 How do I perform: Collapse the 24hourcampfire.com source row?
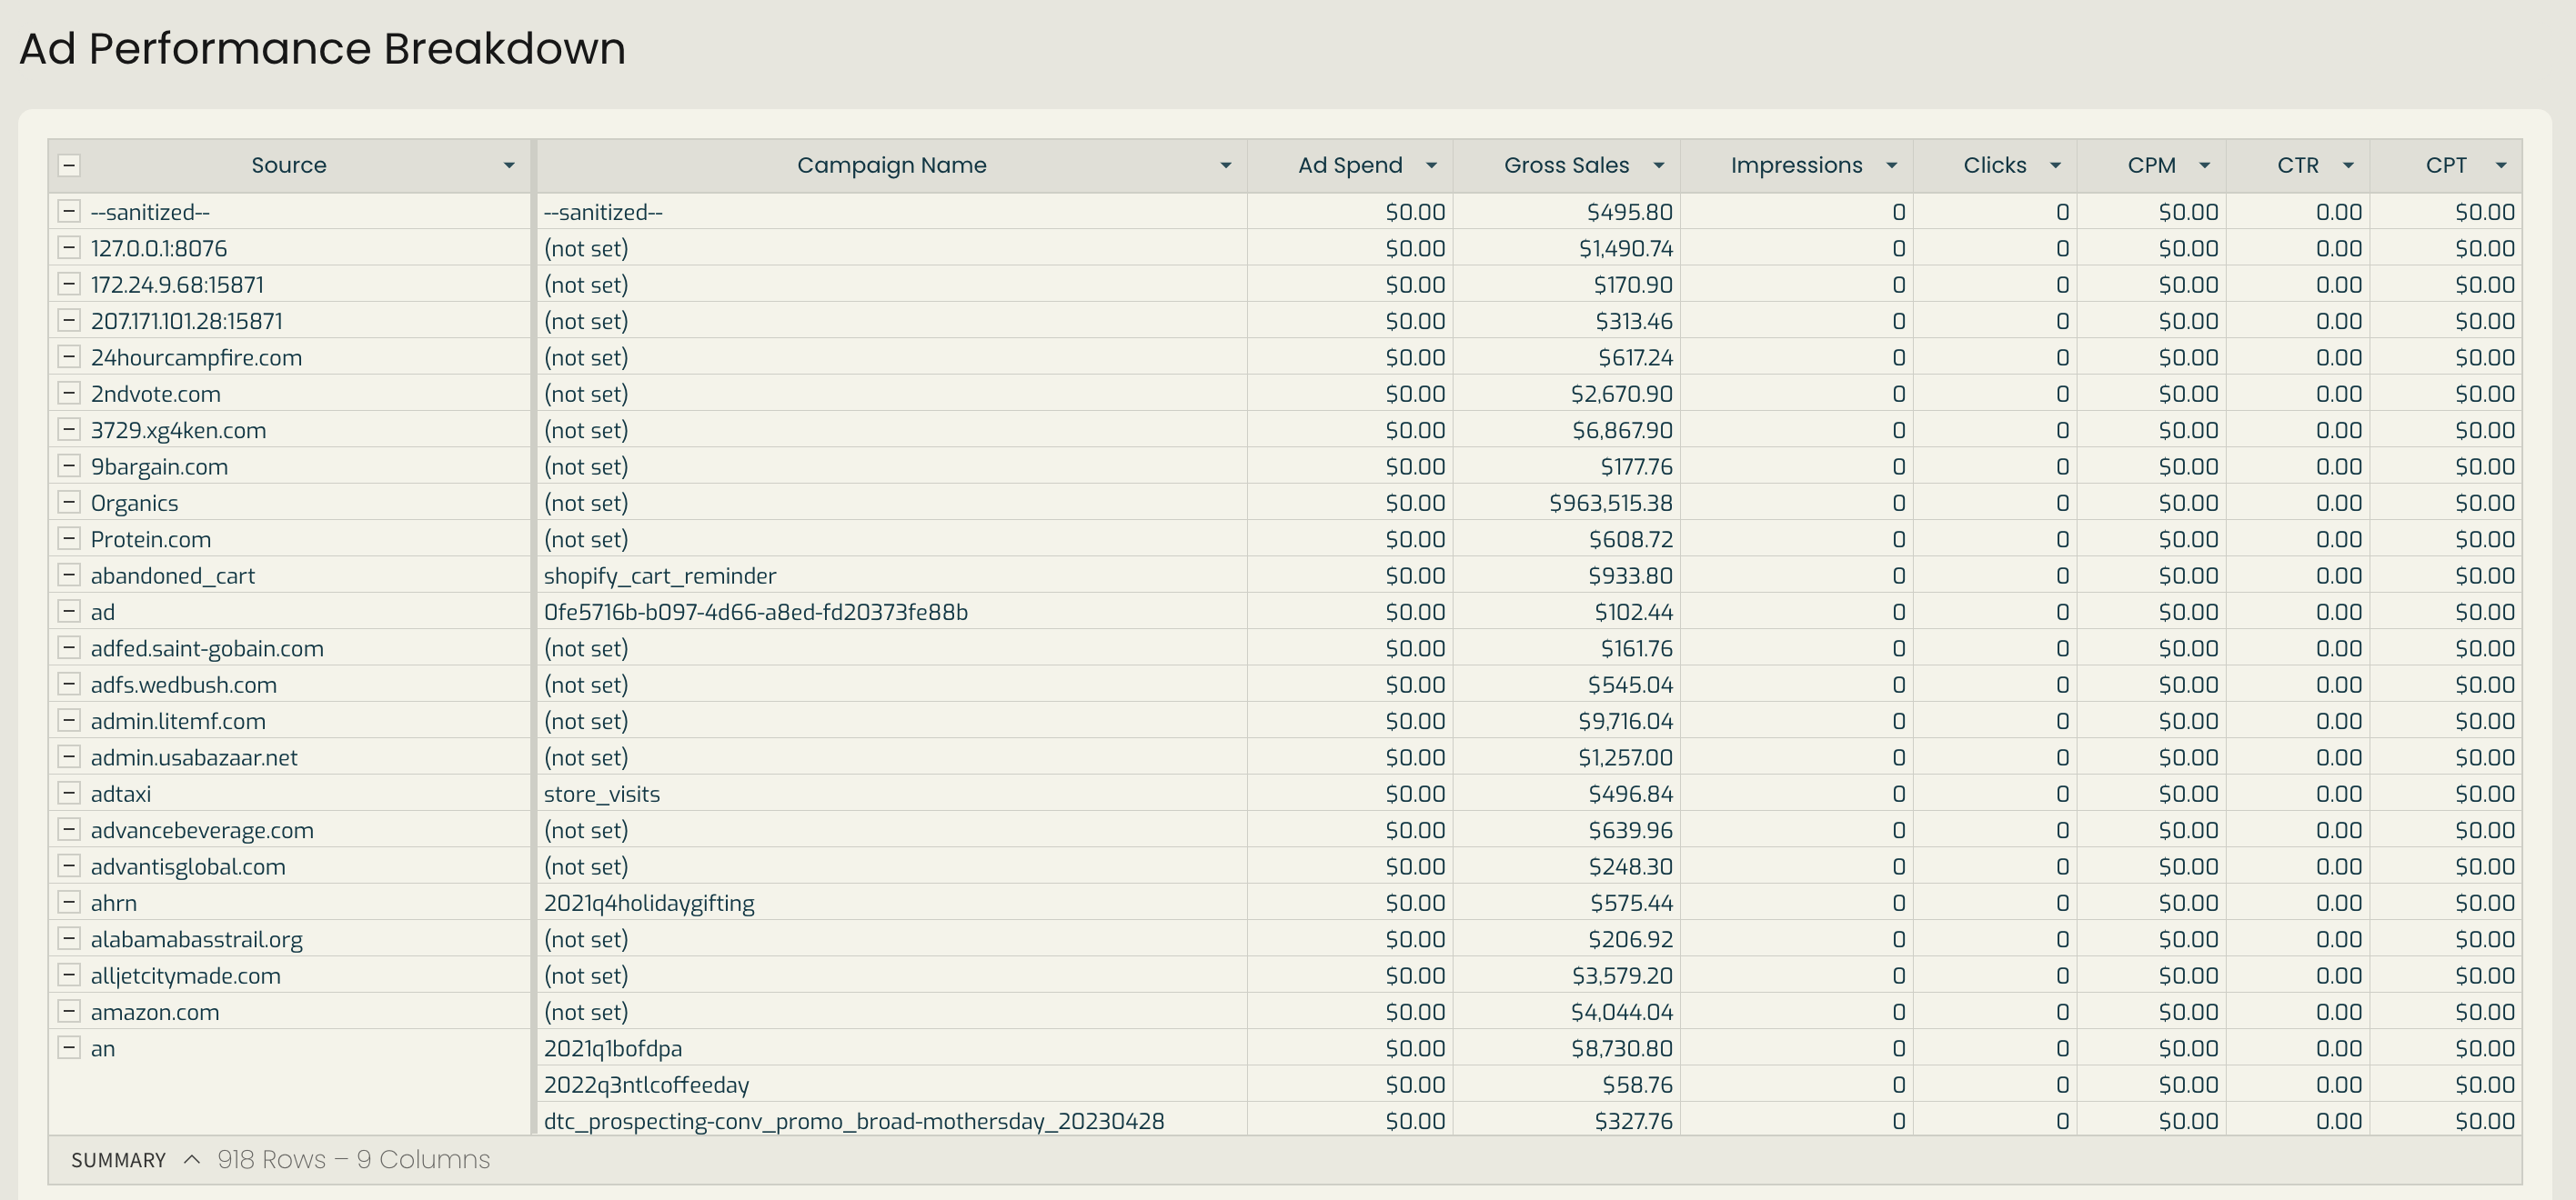[69, 356]
